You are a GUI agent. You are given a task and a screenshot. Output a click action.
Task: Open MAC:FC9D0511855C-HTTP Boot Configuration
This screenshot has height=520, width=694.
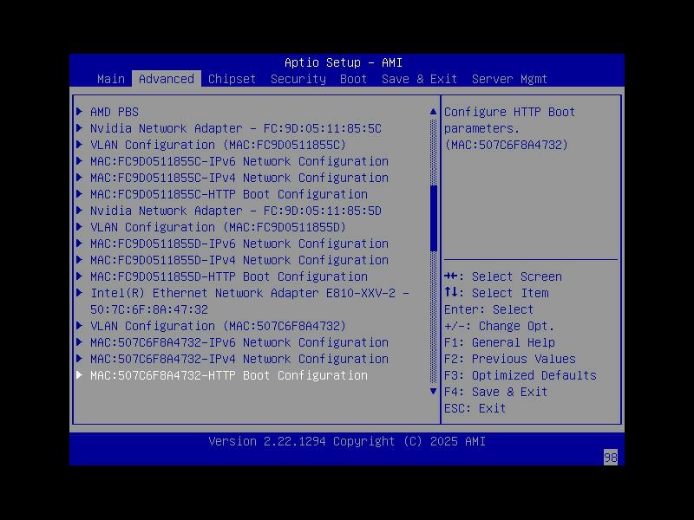229,194
